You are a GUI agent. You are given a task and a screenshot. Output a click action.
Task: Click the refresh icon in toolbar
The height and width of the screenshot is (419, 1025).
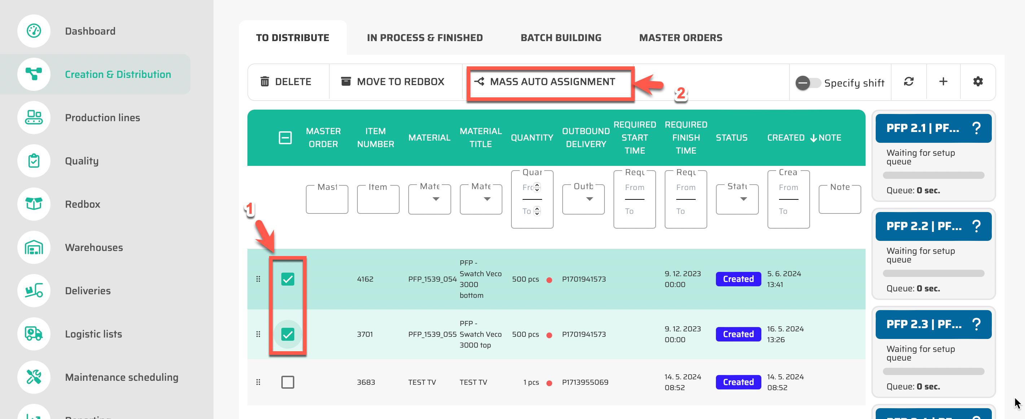coord(909,81)
